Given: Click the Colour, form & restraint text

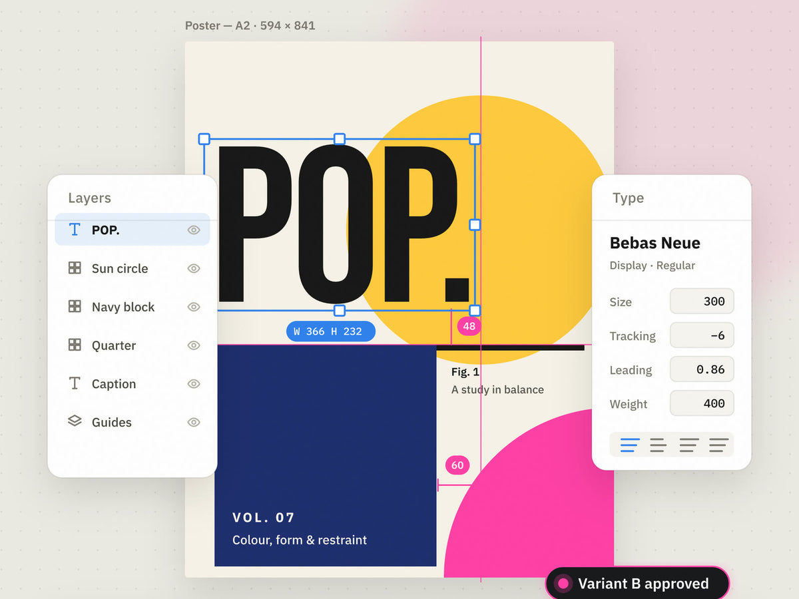Looking at the screenshot, I should [300, 540].
